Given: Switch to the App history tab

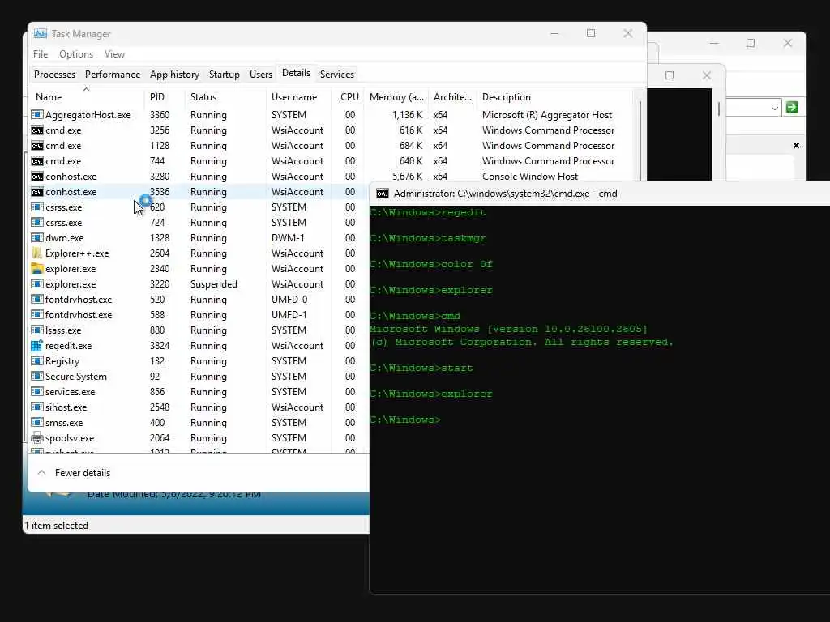Looking at the screenshot, I should [174, 75].
